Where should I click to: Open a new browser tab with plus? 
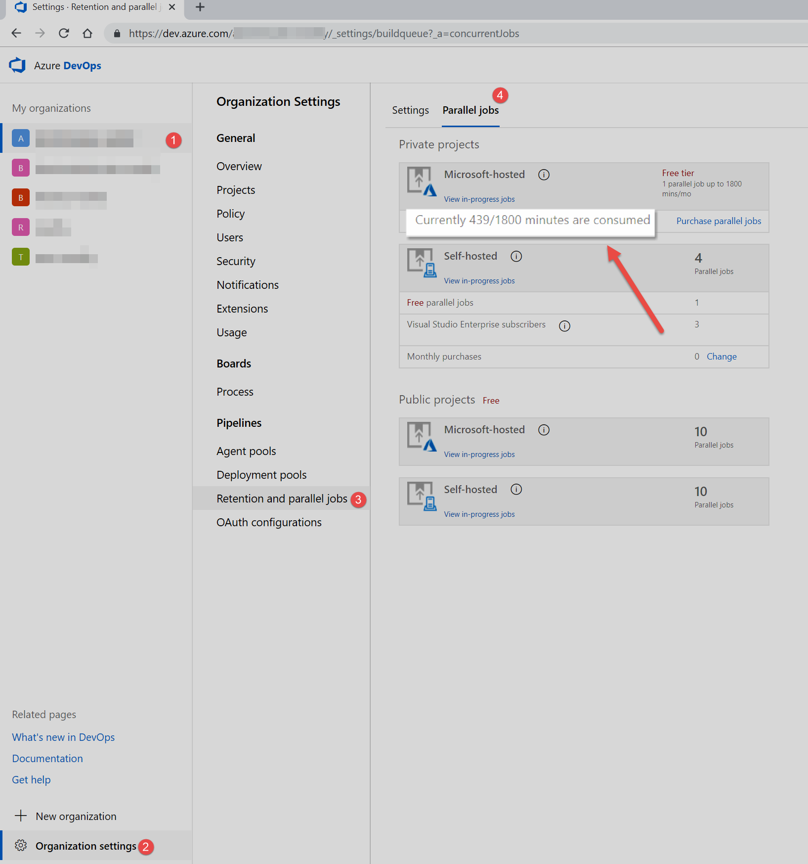200,7
